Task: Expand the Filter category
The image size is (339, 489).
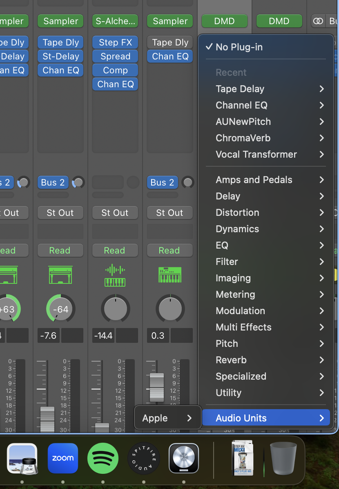Action: 265,262
